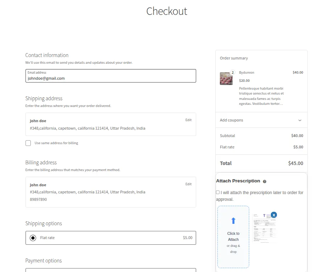Click the Bydureon product name
Image resolution: width=319 pixels, height=272 pixels.
coord(246,72)
